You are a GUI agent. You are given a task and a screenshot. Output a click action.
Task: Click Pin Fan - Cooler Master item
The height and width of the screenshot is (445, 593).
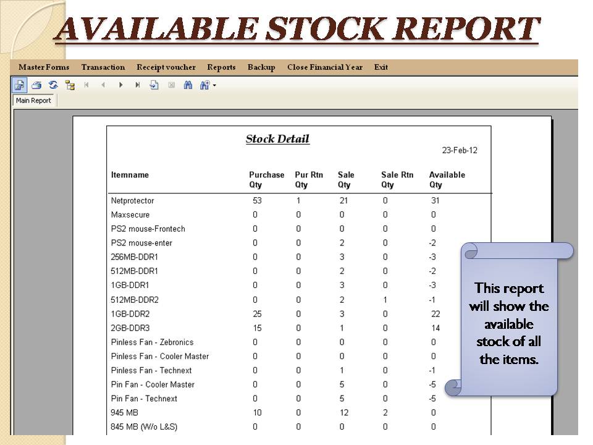[153, 385]
